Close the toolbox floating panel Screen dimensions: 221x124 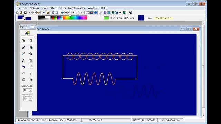[33, 27]
